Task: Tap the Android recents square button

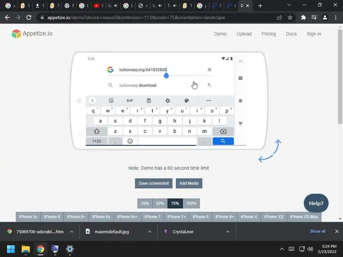Action: point(241,78)
